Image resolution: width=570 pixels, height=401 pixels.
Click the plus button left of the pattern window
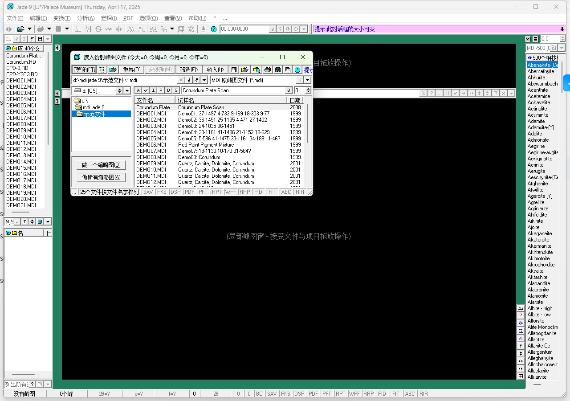point(57,93)
